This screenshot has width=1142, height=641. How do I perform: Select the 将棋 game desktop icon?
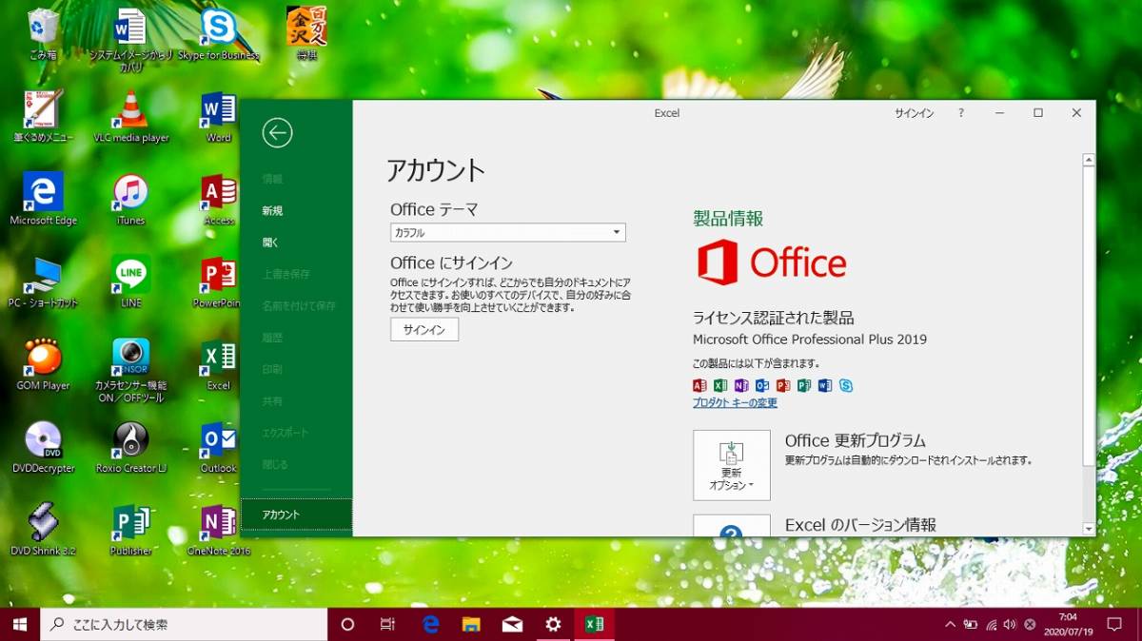click(305, 34)
